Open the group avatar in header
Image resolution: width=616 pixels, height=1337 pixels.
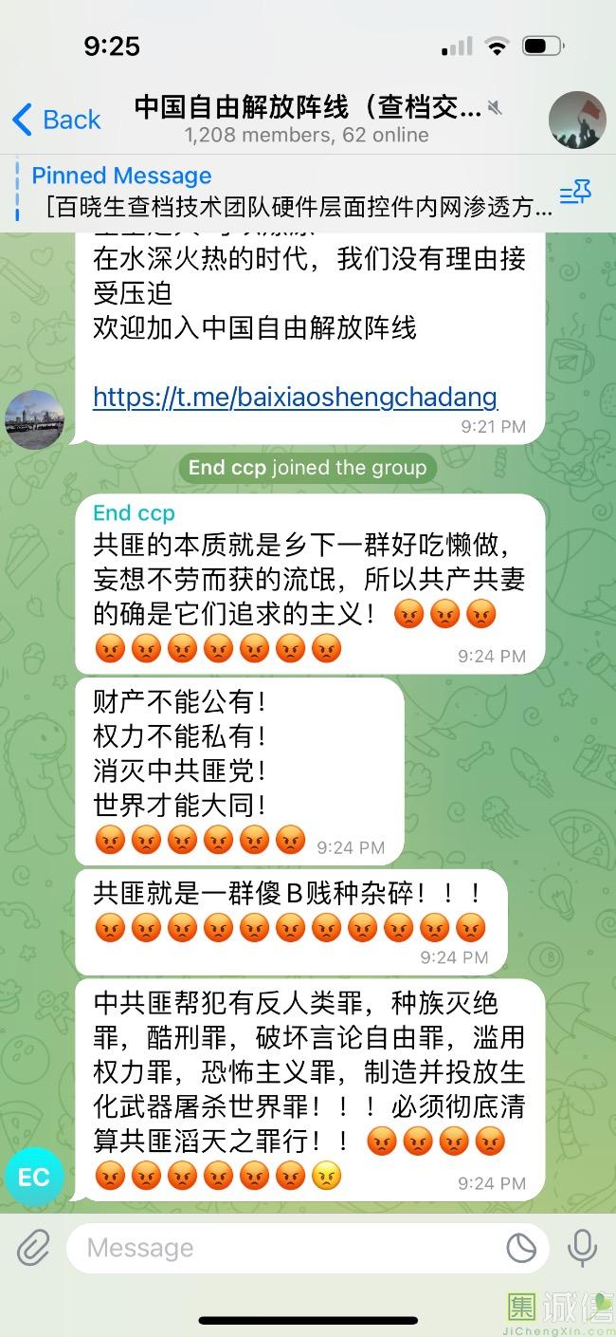click(577, 121)
